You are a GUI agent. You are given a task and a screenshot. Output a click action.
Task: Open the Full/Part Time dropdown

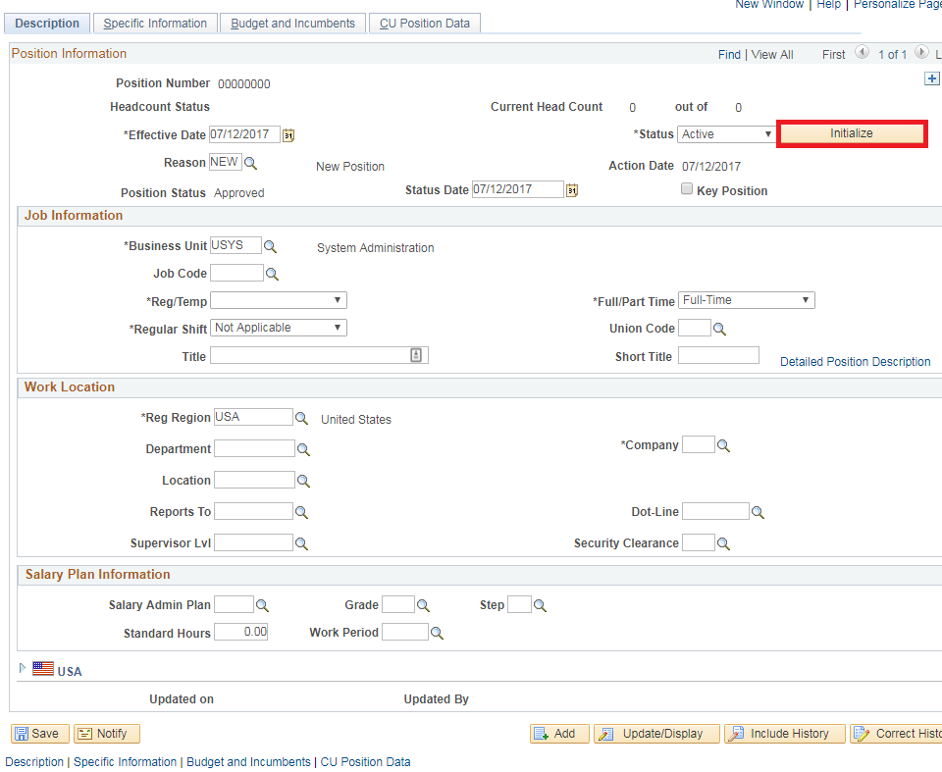tap(747, 300)
